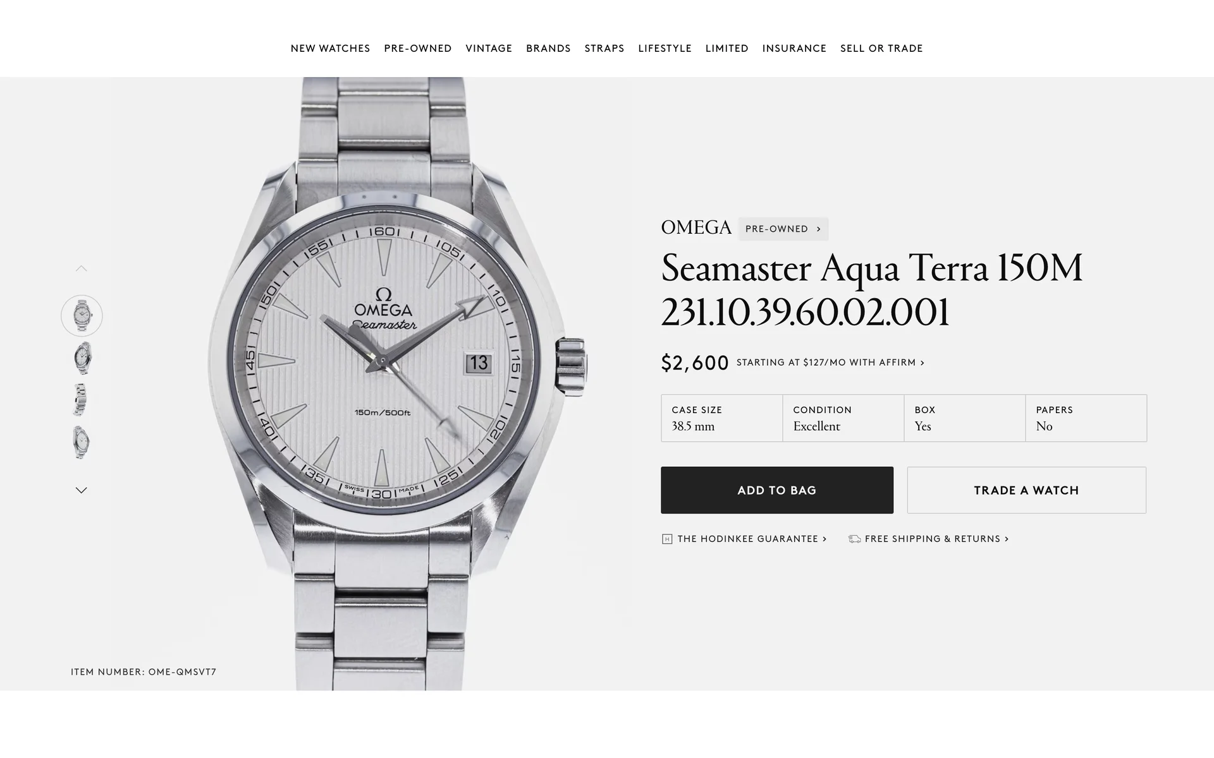
Task: Open Sell or Trade page
Action: coord(881,49)
